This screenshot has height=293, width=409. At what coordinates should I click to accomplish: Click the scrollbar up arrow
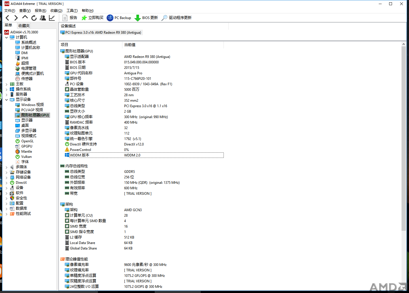pyautogui.click(x=404, y=44)
